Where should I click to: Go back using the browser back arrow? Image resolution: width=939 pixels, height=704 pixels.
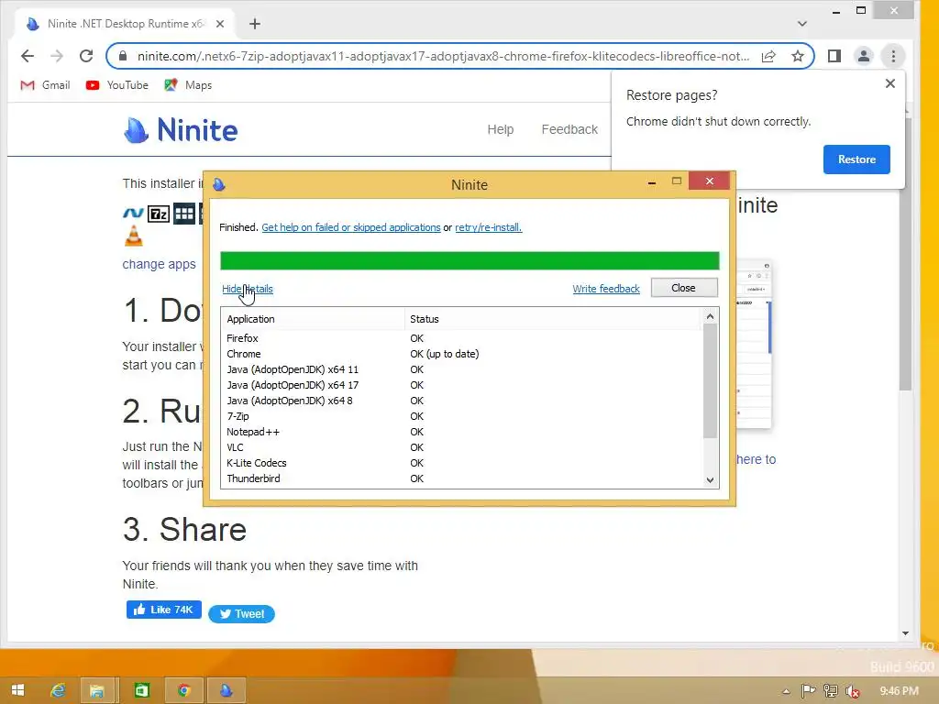[28, 56]
